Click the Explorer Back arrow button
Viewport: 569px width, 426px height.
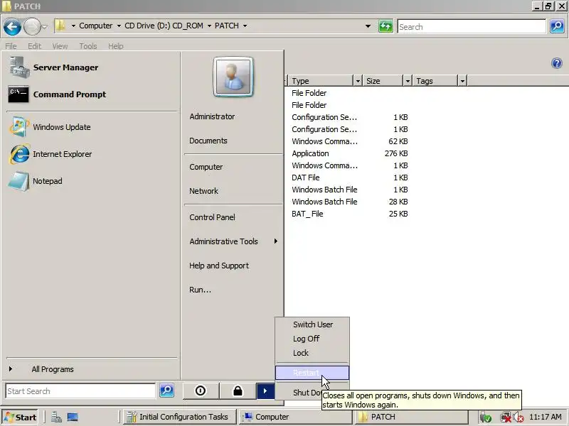click(x=12, y=27)
